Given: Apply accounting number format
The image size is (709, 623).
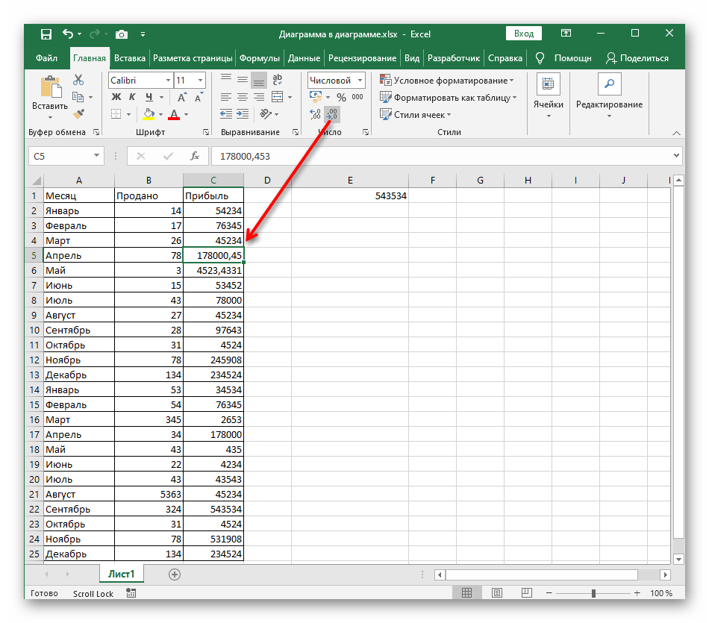Looking at the screenshot, I should 316,97.
